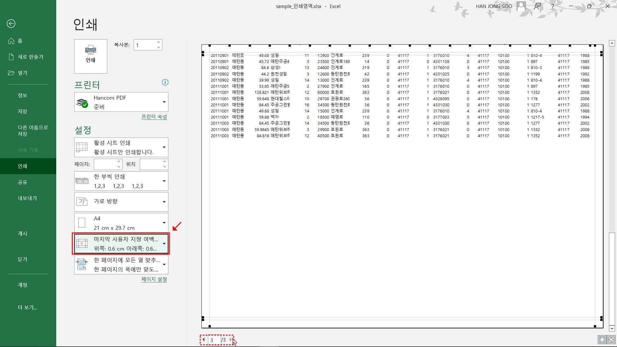Select Save in left sidebar
Image resolution: width=617 pixels, height=347 pixels.
pyautogui.click(x=22, y=111)
